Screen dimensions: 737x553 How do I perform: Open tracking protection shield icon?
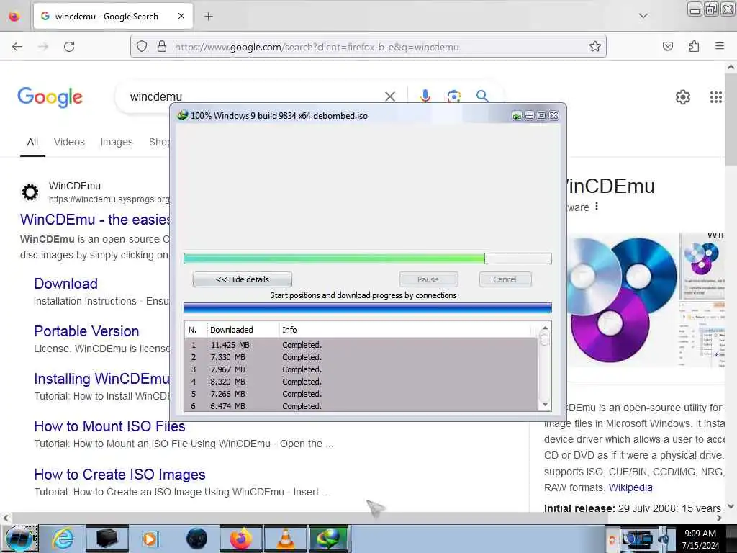(142, 47)
